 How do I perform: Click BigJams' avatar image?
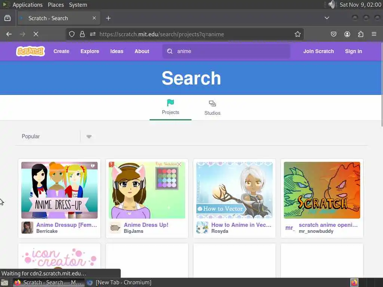click(x=115, y=228)
